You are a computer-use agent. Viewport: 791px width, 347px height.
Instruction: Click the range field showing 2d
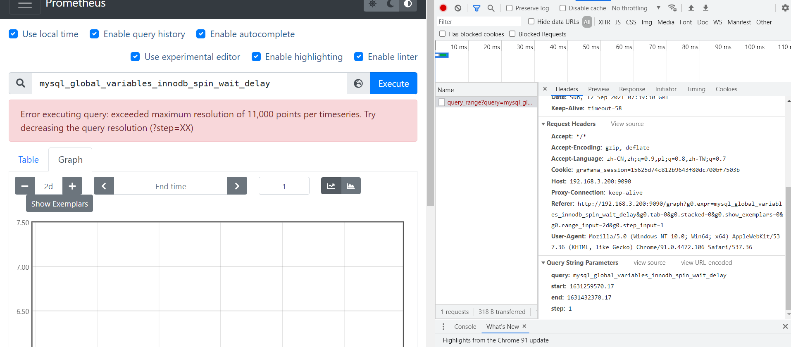pos(49,186)
